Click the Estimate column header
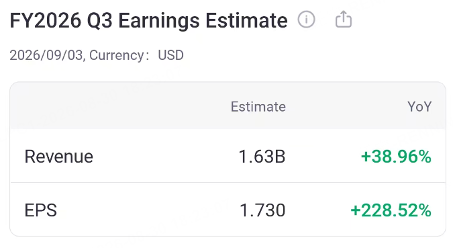453x248 pixels. (258, 107)
